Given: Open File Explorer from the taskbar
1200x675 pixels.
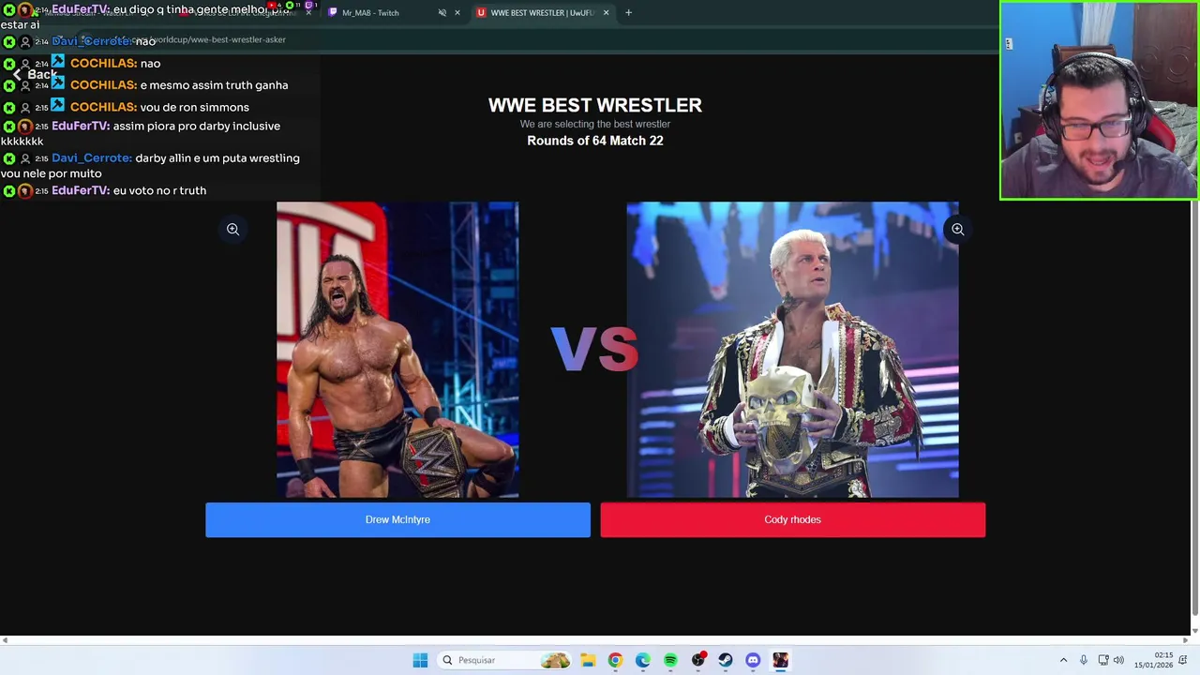Looking at the screenshot, I should pos(587,660).
